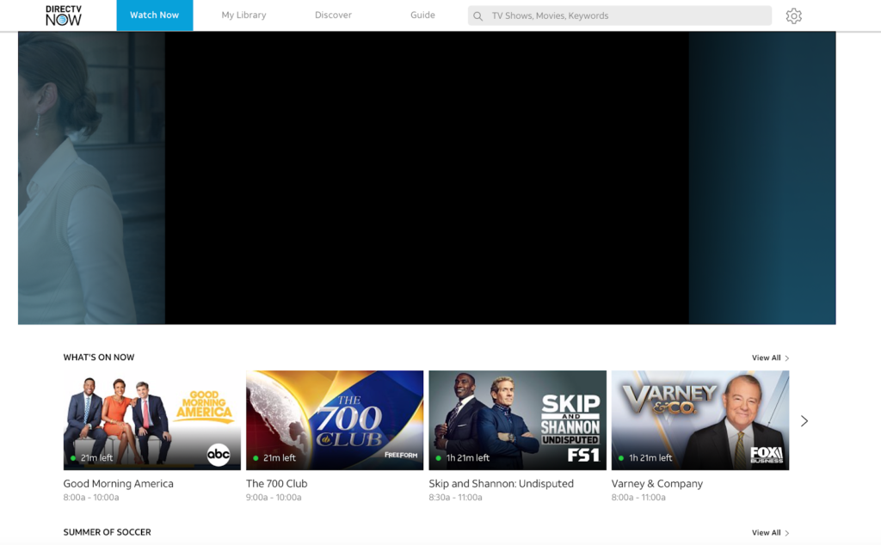Click 21m left on The 700 Club card

[x=280, y=458]
